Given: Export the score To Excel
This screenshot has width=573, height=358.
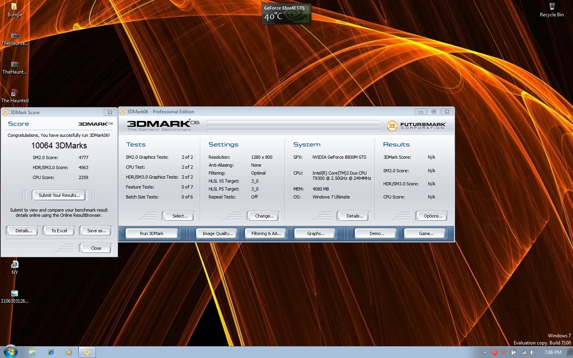Looking at the screenshot, I should click(59, 231).
